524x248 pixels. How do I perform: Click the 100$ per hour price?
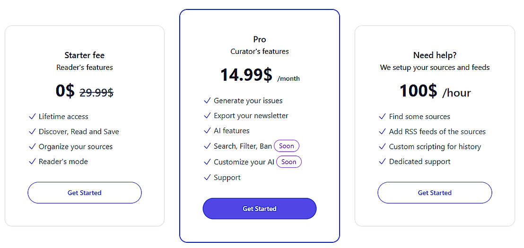[419, 91]
